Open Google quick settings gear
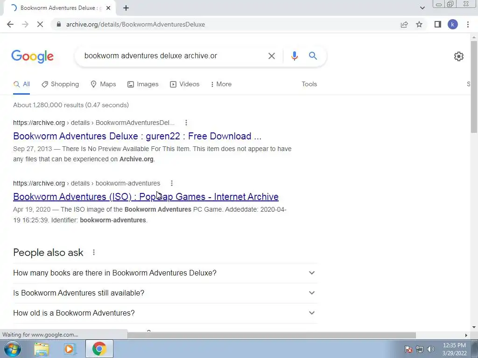Image resolution: width=478 pixels, height=358 pixels. pyautogui.click(x=459, y=56)
